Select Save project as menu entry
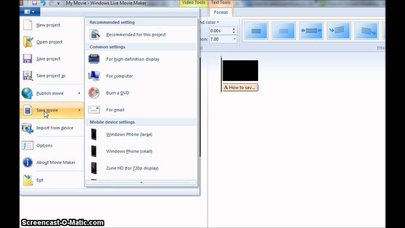 tap(52, 76)
